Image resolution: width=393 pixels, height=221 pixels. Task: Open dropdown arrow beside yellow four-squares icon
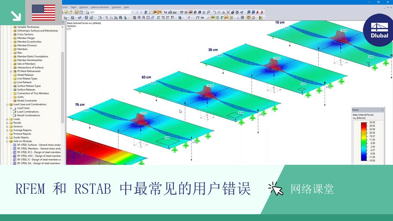coord(234,18)
